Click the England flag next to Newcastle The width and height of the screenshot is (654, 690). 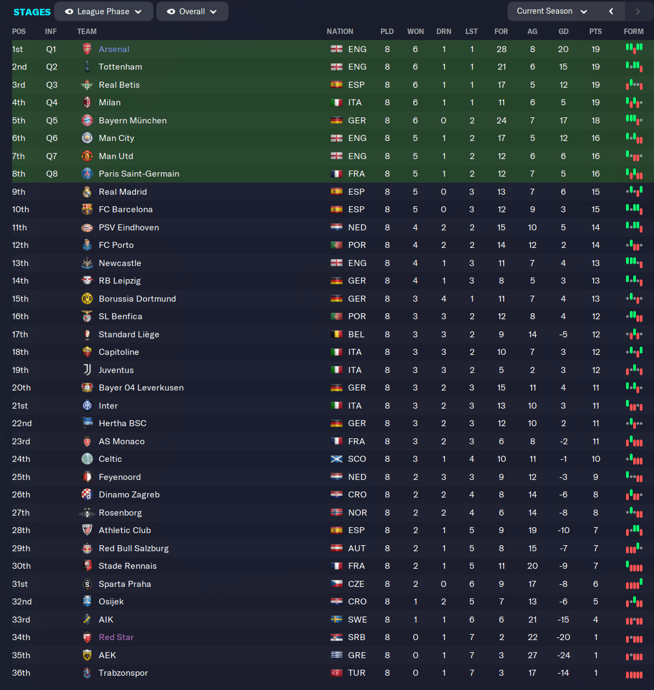coord(337,263)
